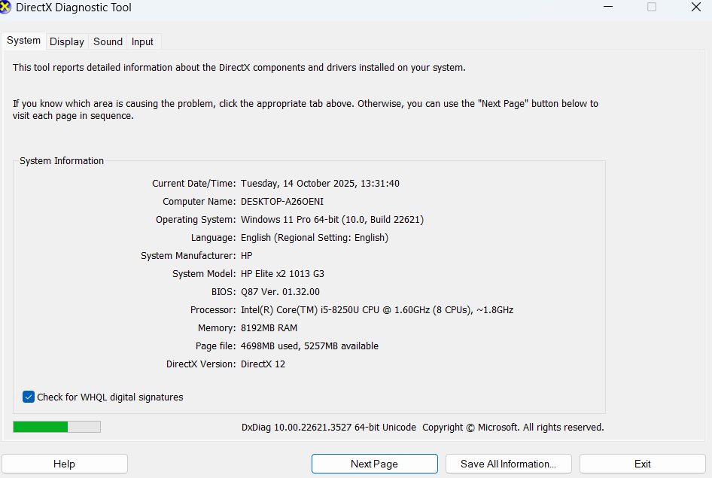712x478 pixels.
Task: Click the System Information group label
Action: 62,161
